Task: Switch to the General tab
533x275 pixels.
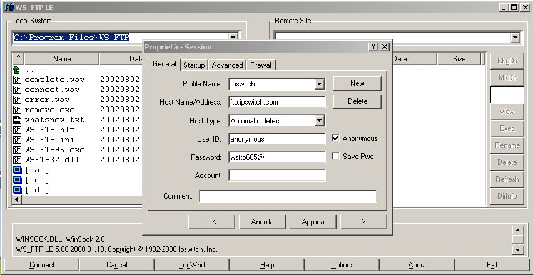Action: 164,64
